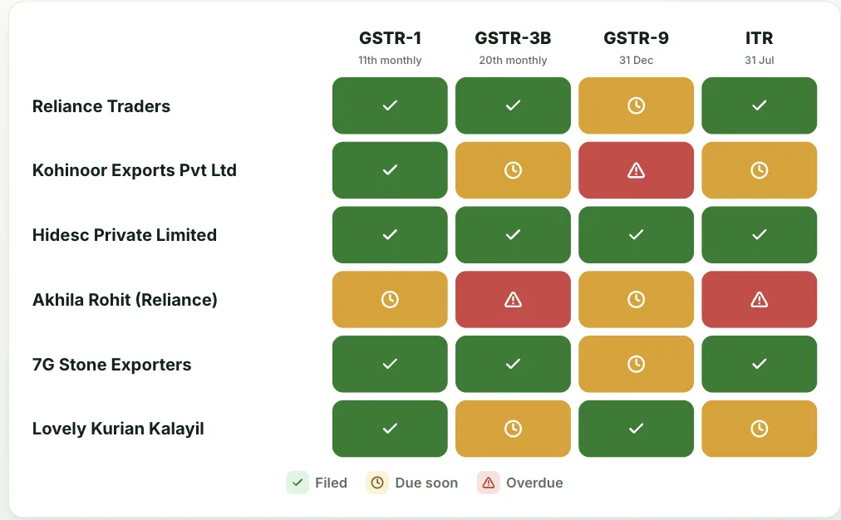
Task: Select the 7G Stone Exporters client name
Action: pos(111,365)
